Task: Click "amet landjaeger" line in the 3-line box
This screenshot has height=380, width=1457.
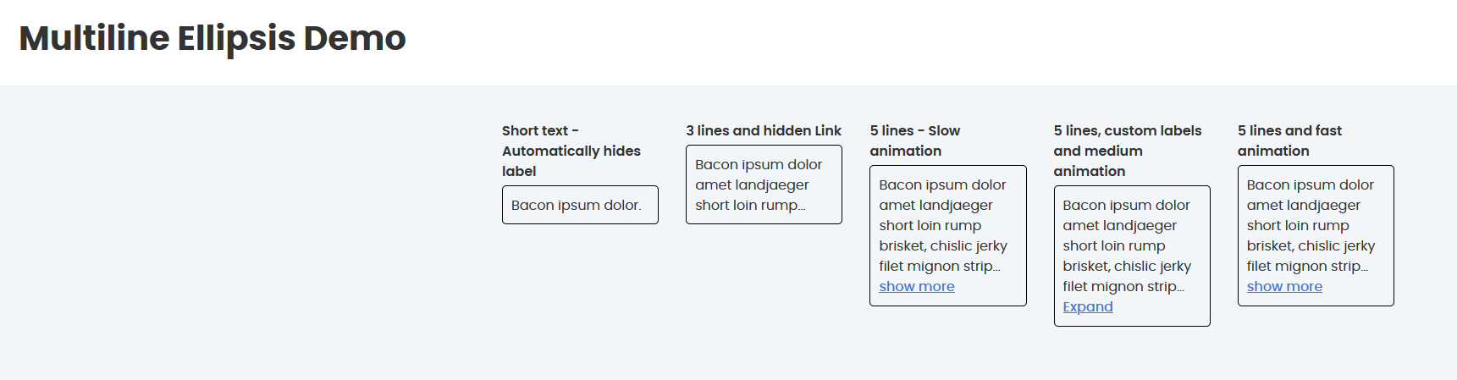Action: click(x=751, y=185)
